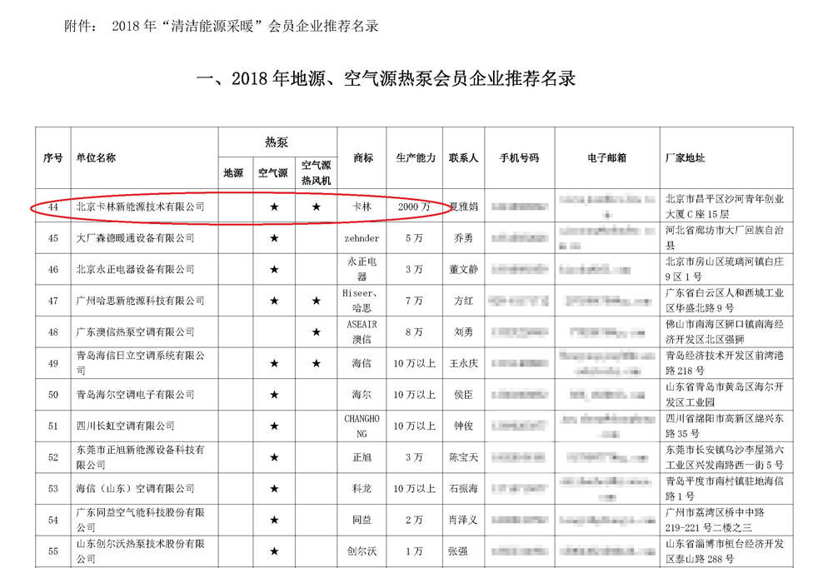This screenshot has width=833, height=568.
Task: Click contact name 肖泽义 in row 54
Action: (x=464, y=521)
